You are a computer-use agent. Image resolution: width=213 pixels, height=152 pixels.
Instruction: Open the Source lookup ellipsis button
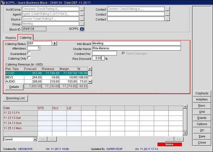pos(82,19)
